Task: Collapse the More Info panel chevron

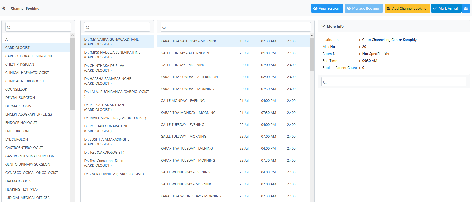Action: click(323, 26)
